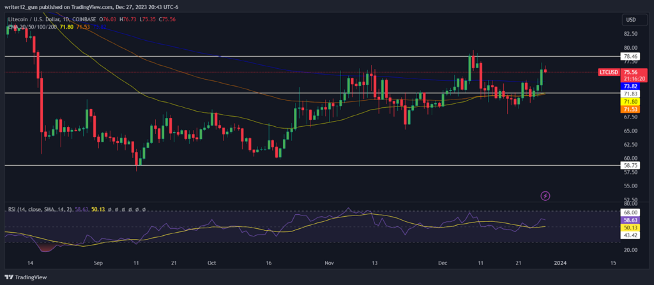
Task: Click the purple 58.63 RSI legend value
Action: pyautogui.click(x=81, y=210)
